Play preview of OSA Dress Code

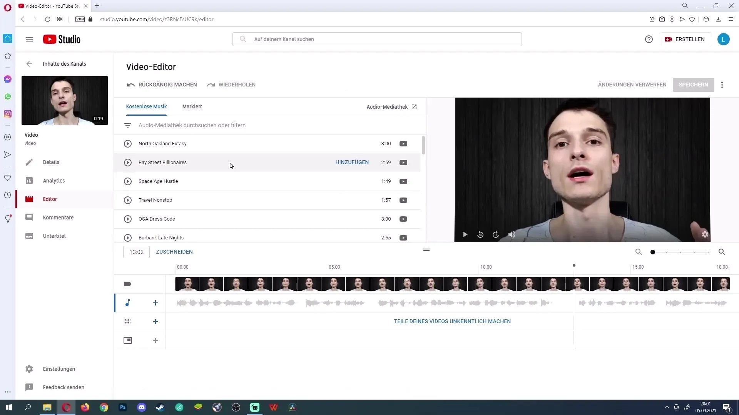(x=128, y=219)
